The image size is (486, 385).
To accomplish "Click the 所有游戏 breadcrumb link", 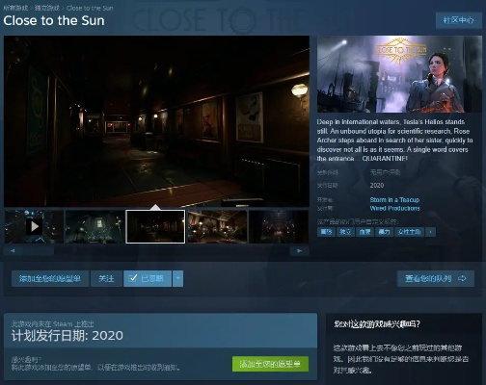I will click(15, 8).
